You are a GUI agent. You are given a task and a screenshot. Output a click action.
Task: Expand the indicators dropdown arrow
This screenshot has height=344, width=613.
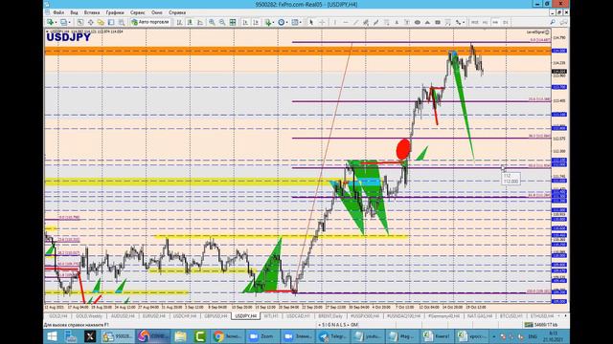(273, 22)
